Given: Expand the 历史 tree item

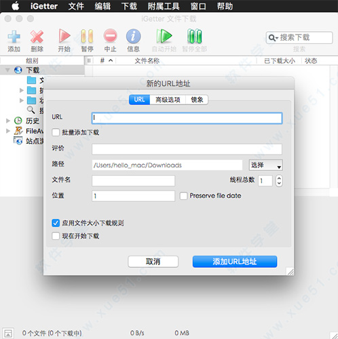Looking at the screenshot, I should (8, 121).
